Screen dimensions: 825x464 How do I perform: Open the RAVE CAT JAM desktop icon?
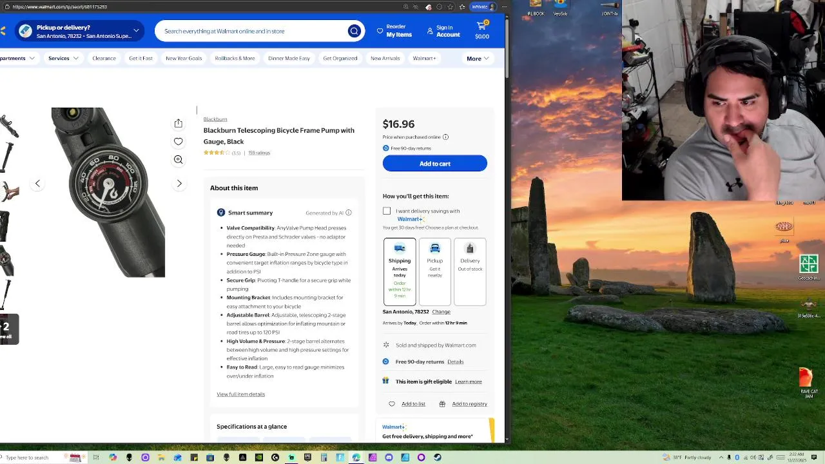808,383
